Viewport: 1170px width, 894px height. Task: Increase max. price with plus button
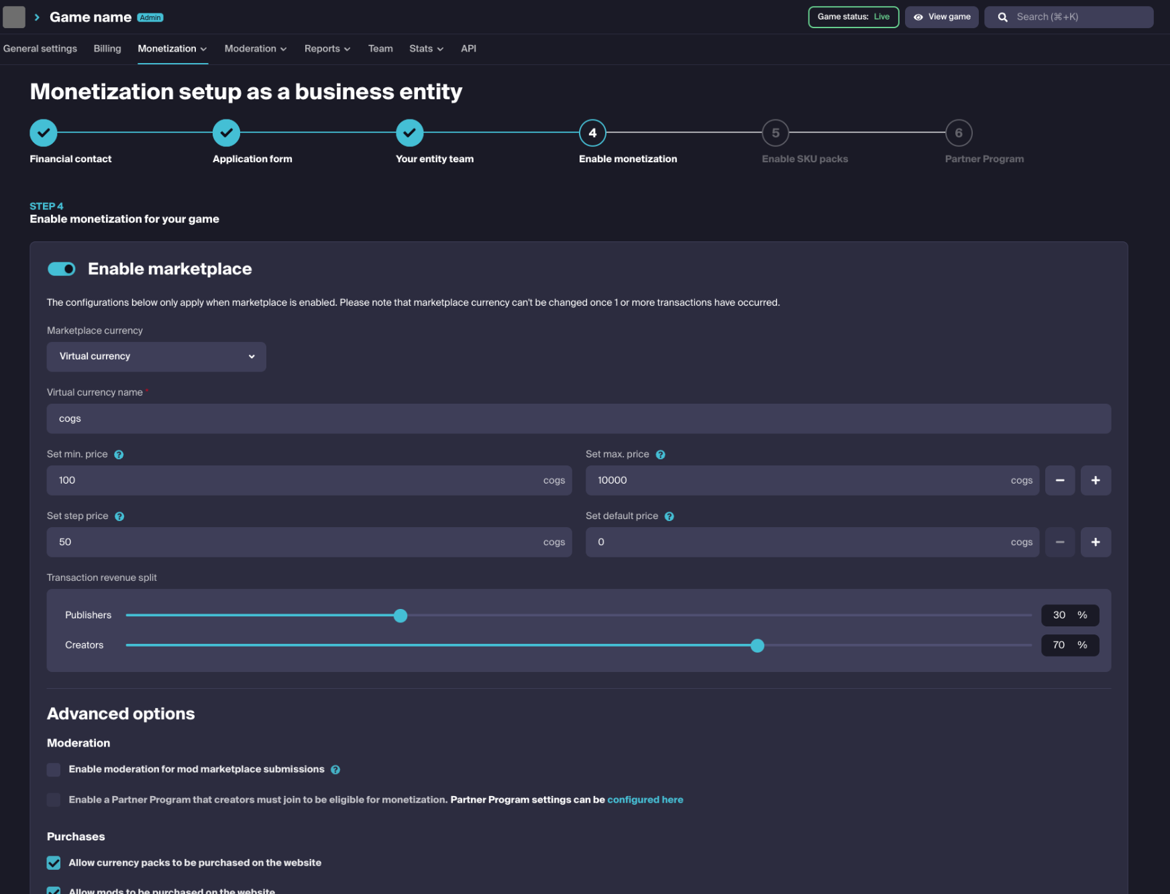(x=1096, y=480)
